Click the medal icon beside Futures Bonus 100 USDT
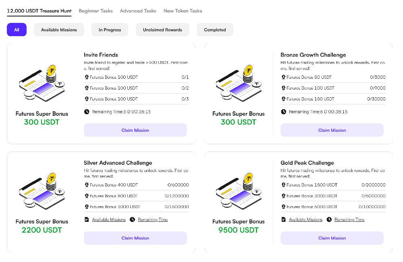 87,77
